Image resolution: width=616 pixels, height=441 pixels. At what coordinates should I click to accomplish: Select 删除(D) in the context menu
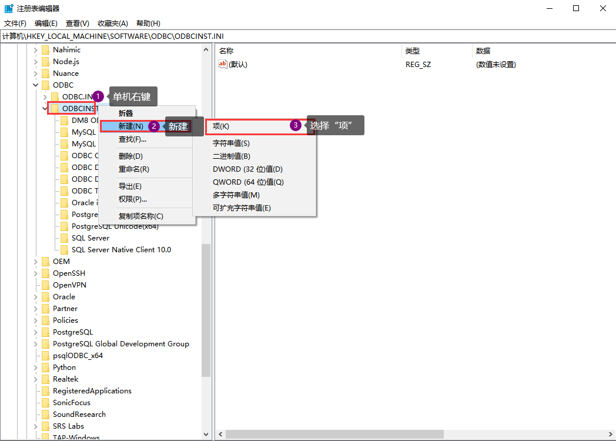pyautogui.click(x=147, y=156)
